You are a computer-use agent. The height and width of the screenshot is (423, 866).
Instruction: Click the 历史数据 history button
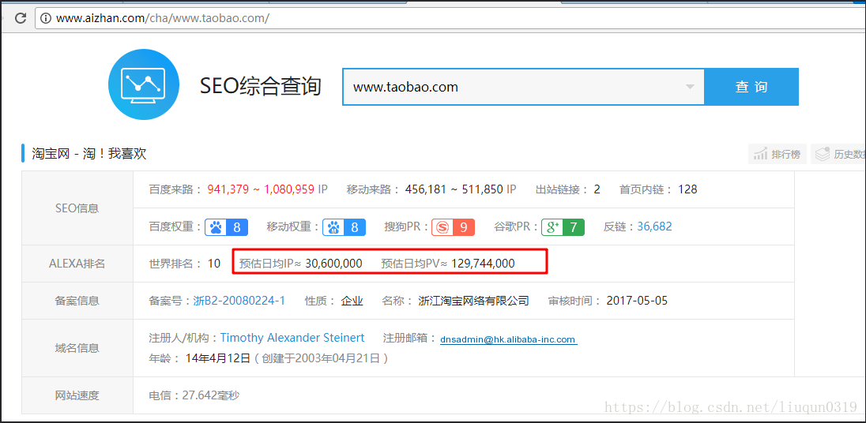[838, 154]
